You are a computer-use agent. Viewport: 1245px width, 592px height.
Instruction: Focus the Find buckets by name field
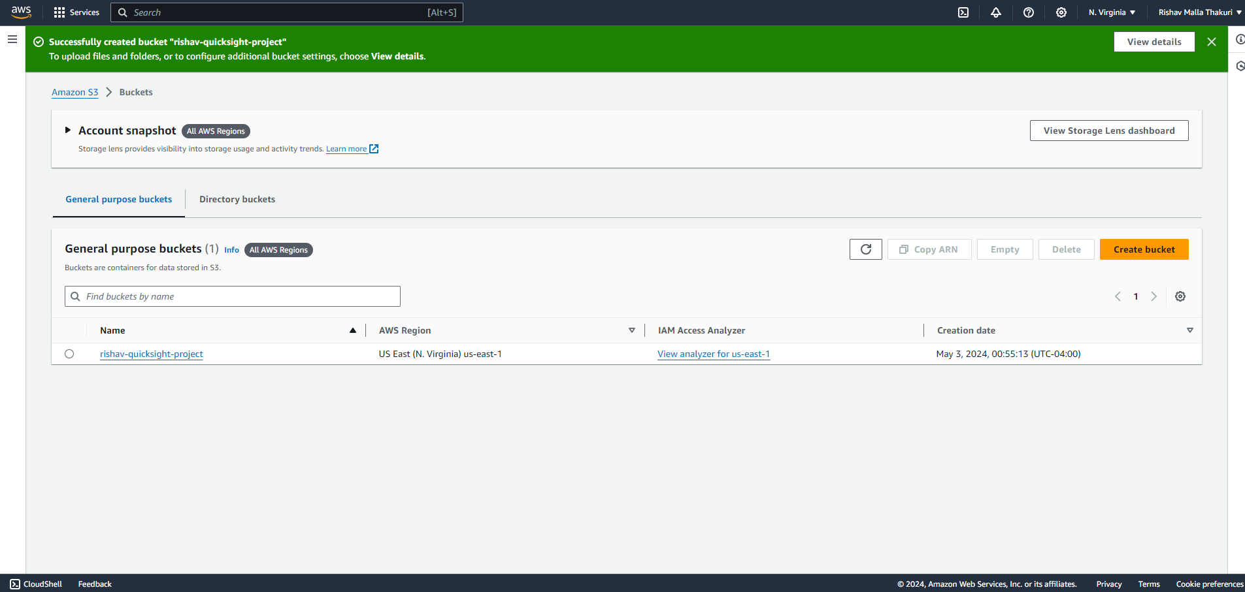point(233,296)
